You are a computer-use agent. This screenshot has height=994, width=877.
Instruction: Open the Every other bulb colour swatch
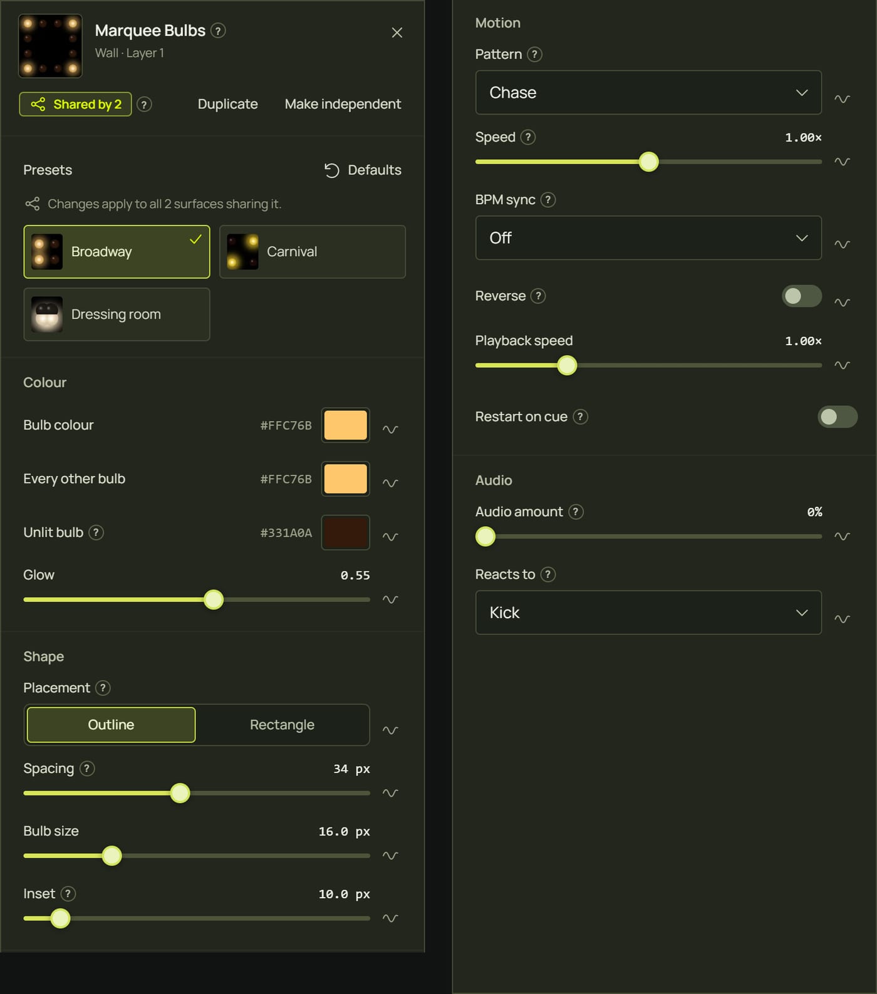pos(346,479)
